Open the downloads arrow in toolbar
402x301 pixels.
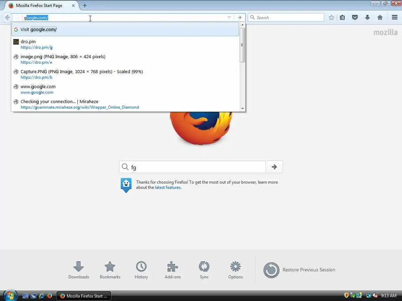367,17
